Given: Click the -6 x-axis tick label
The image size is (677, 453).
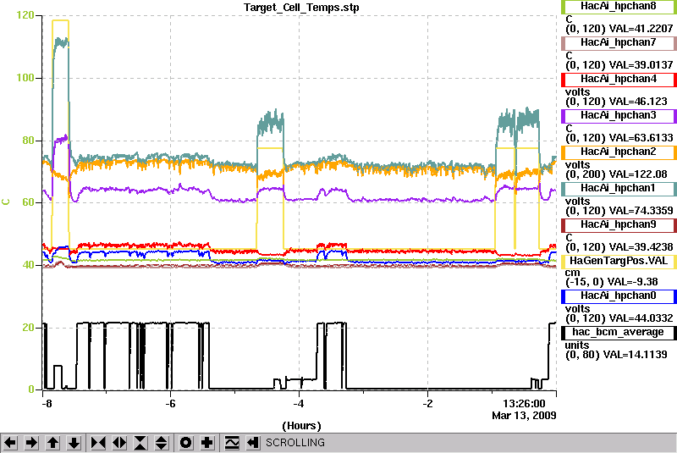Looking at the screenshot, I should [x=171, y=404].
